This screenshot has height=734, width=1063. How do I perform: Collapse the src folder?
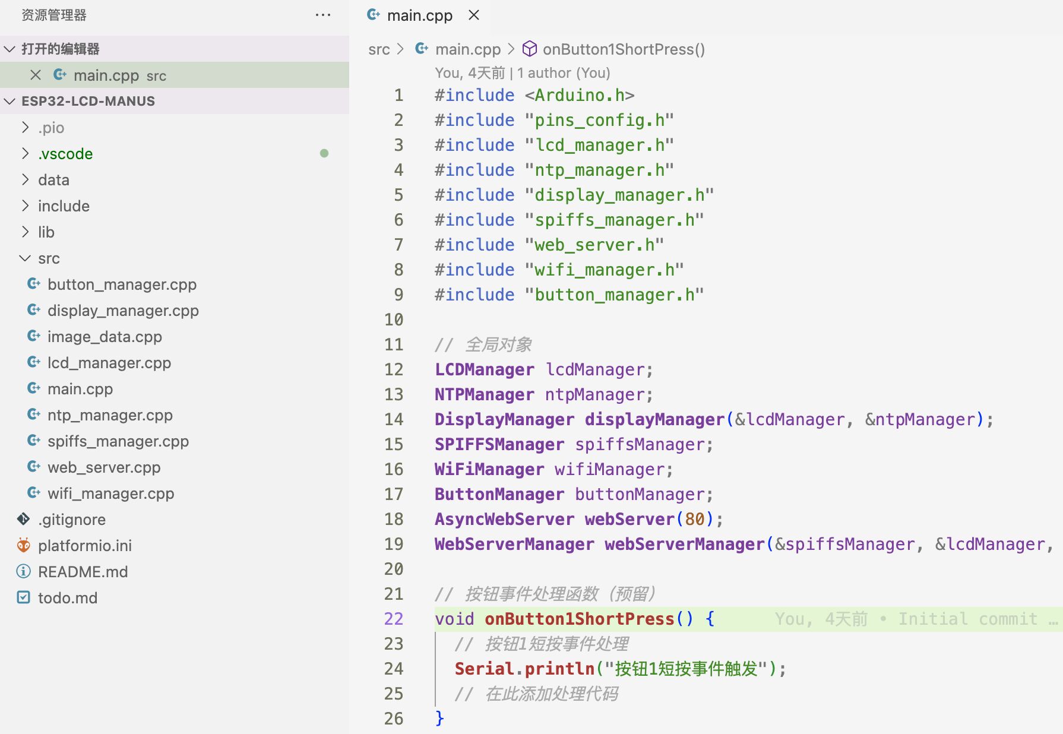pos(25,258)
